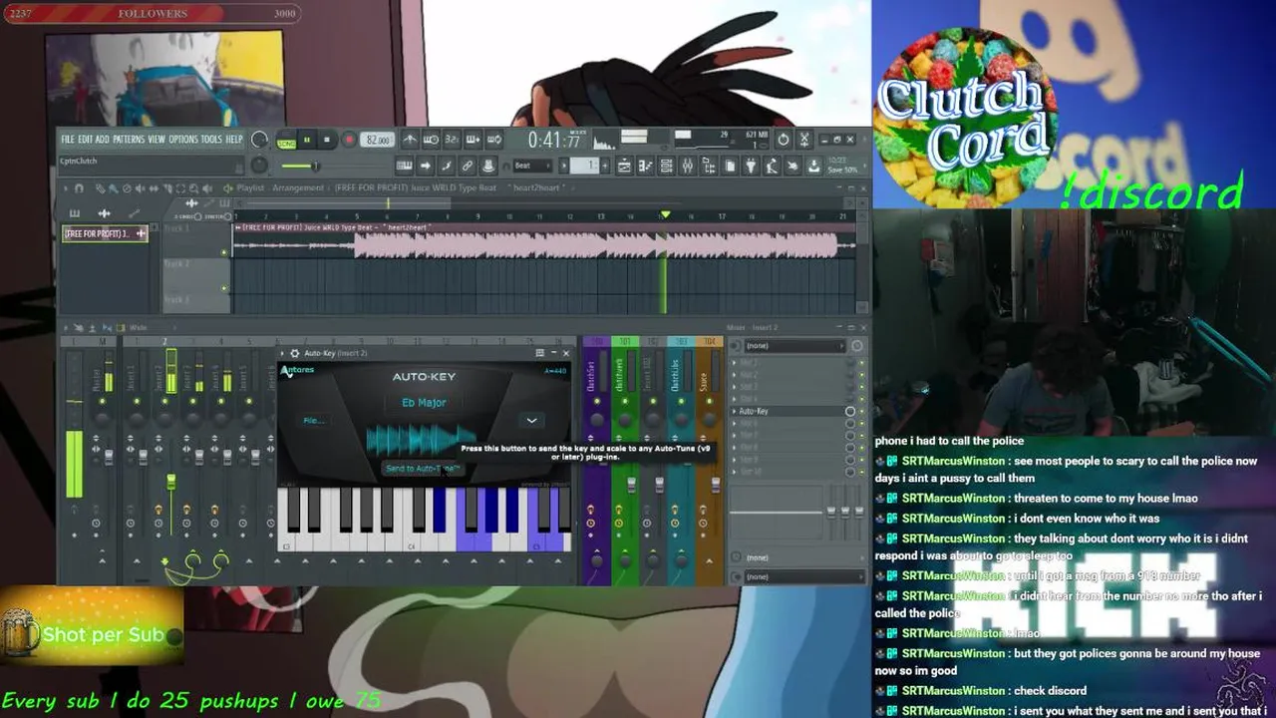Screen dimensions: 1276x718
Task: Open the Piano roll view icon
Action: coord(646,166)
